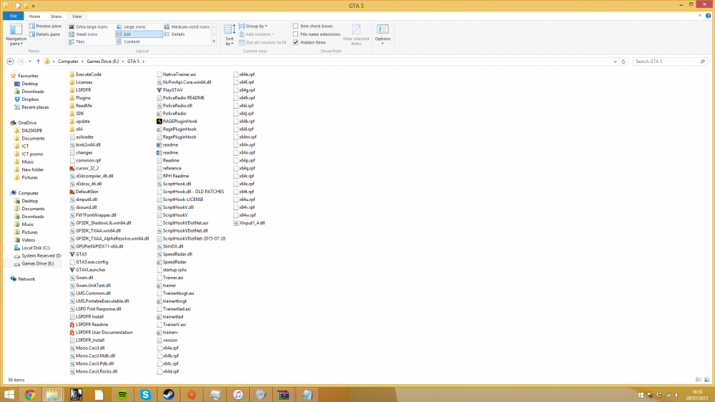
Task: Go back using the Back arrow
Action: (10, 61)
